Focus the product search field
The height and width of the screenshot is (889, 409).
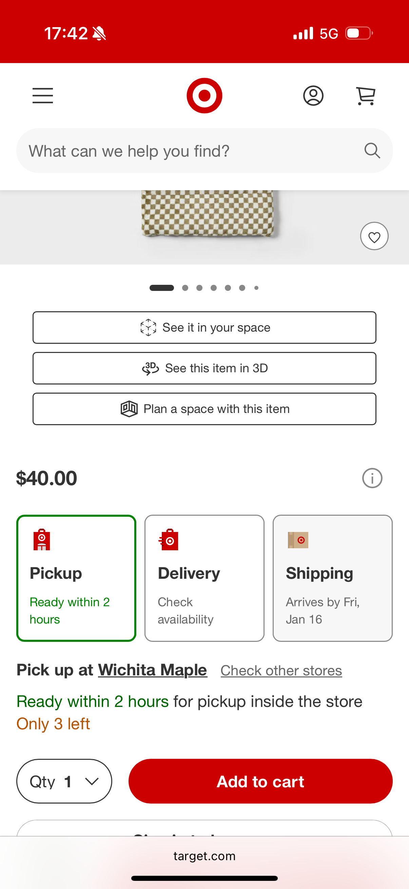tap(187, 151)
